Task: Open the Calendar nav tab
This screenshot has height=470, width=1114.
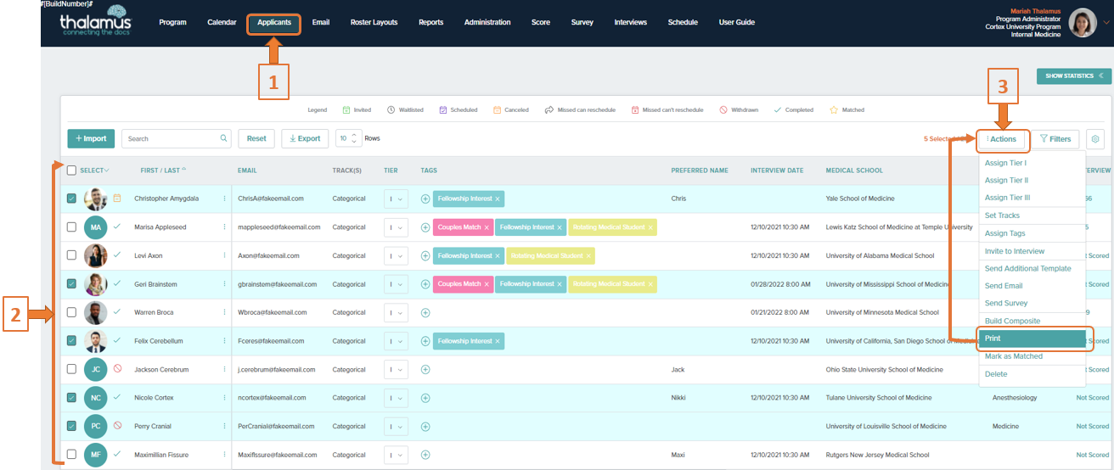Action: (222, 23)
